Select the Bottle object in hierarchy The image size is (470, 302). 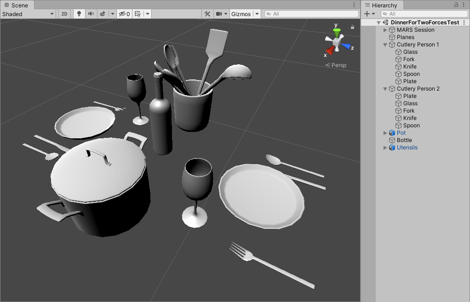coord(404,140)
